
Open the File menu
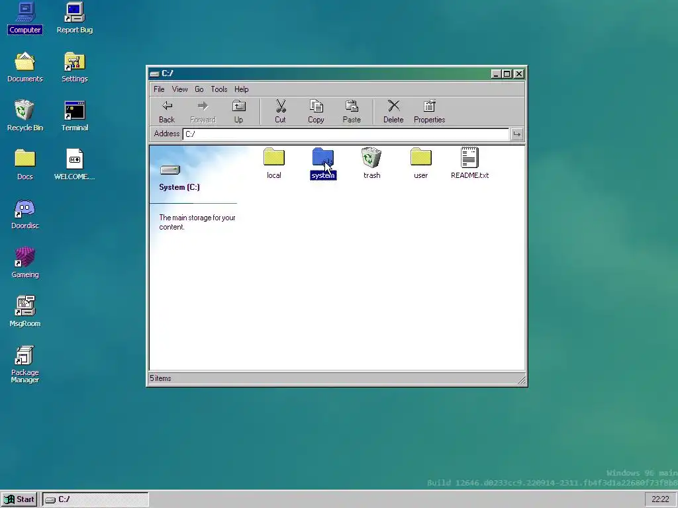click(159, 89)
